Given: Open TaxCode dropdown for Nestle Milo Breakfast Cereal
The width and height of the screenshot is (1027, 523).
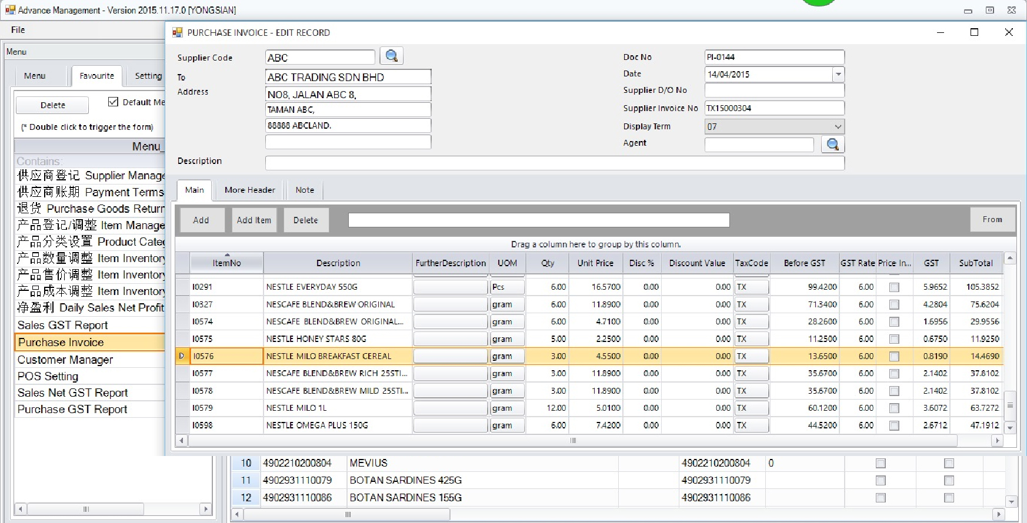Looking at the screenshot, I should pyautogui.click(x=752, y=356).
